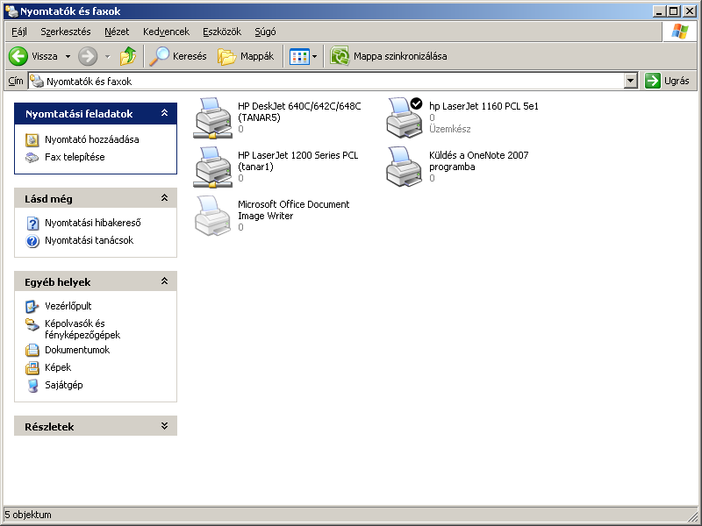The height and width of the screenshot is (526, 702).
Task: Click the Képolvasók és fényképezőgépek icon
Action: (32, 324)
